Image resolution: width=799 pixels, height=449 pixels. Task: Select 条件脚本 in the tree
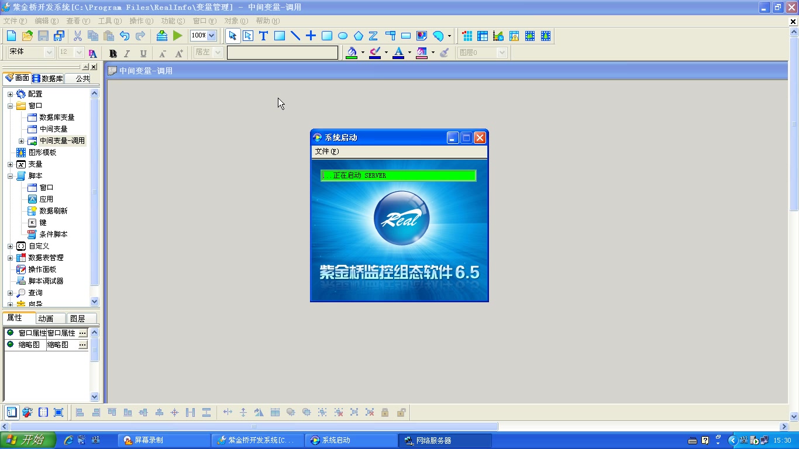click(53, 234)
